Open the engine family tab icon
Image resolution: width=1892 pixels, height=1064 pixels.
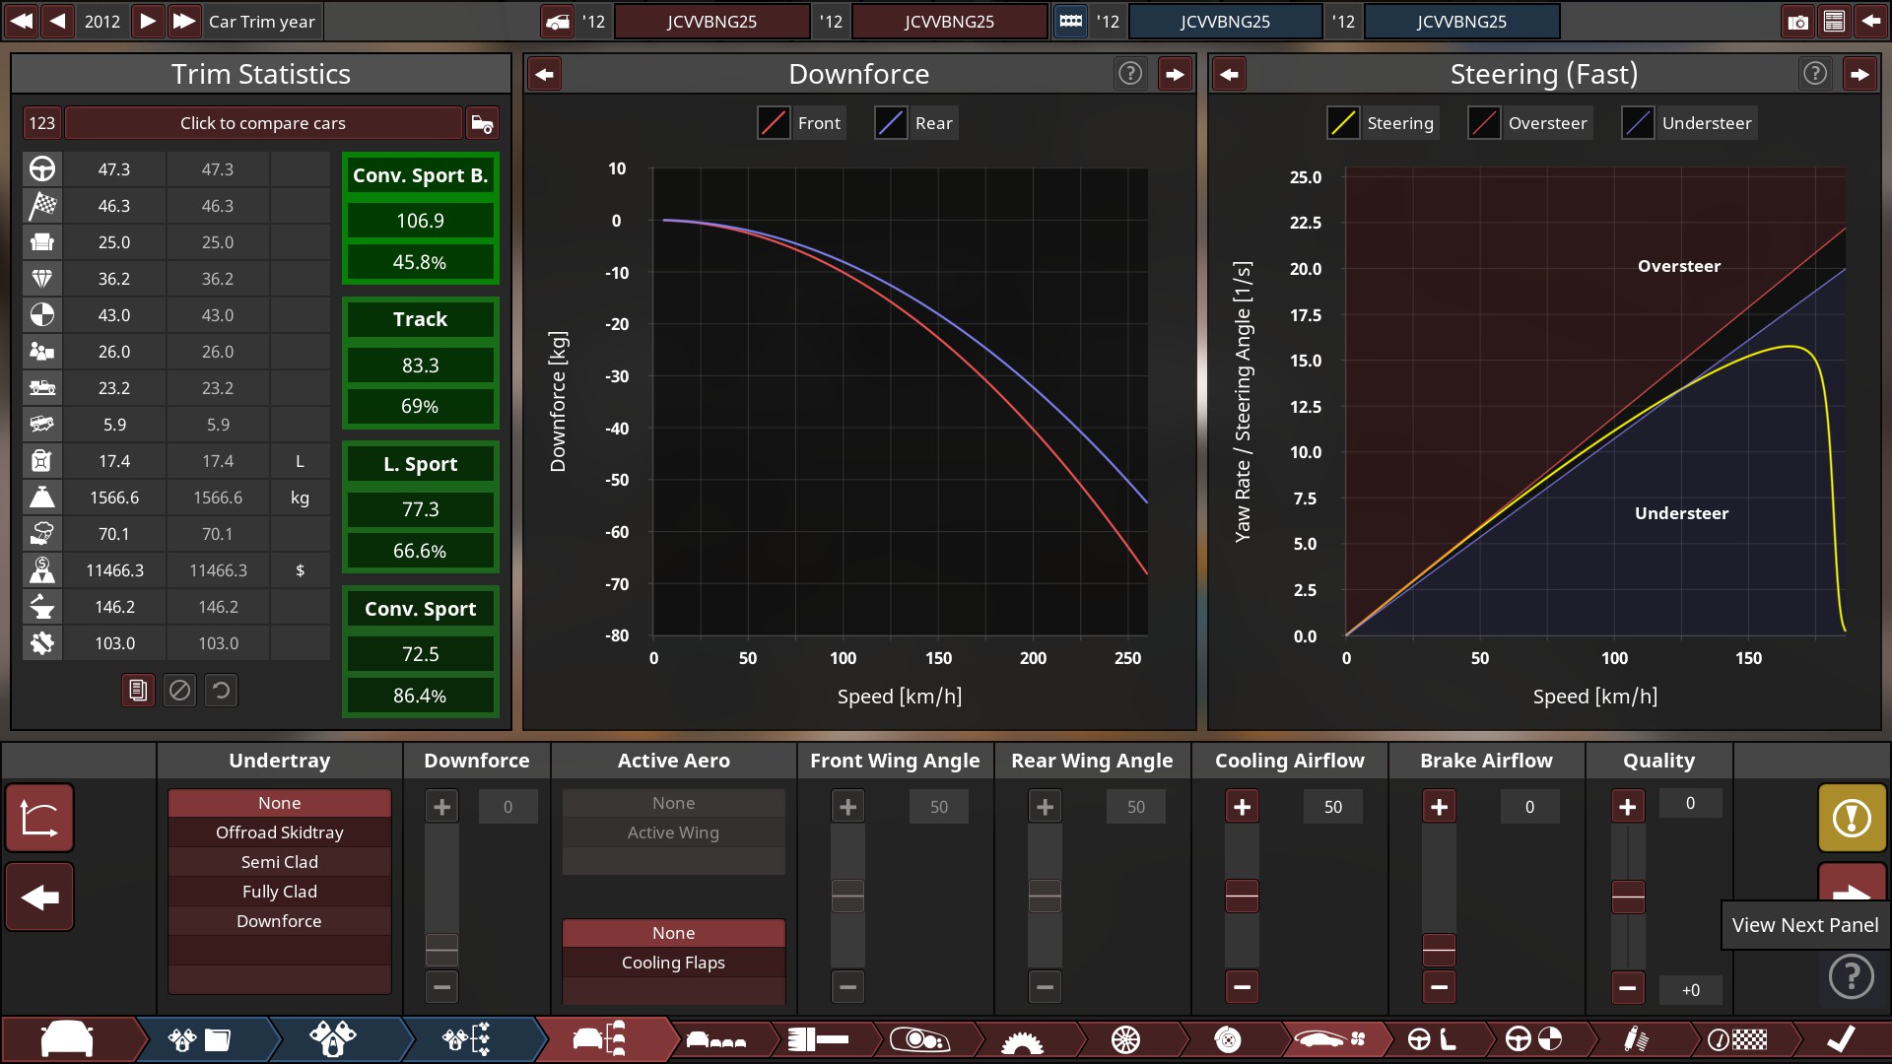point(199,1039)
